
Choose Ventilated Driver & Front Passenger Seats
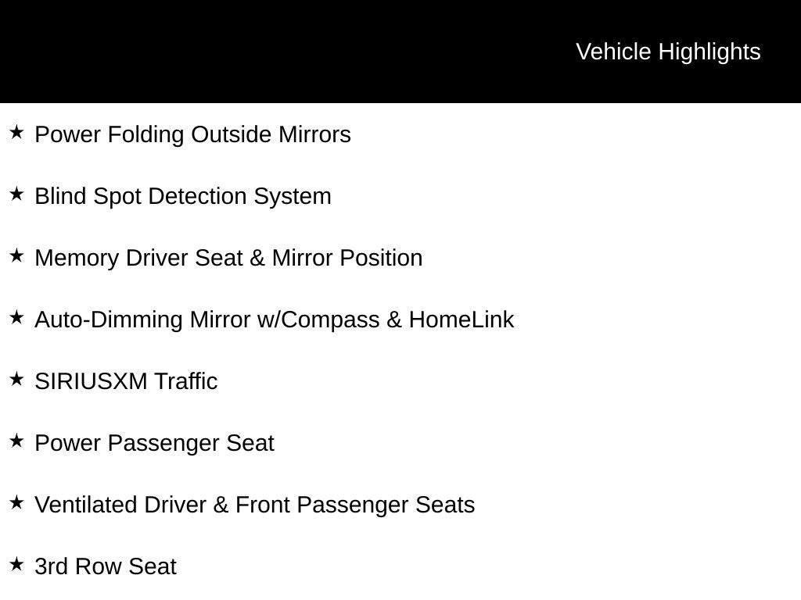pos(254,505)
